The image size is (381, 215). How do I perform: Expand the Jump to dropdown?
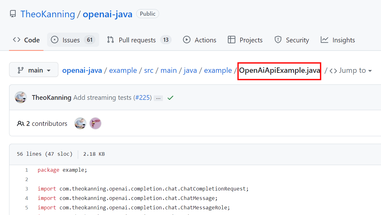351,70
